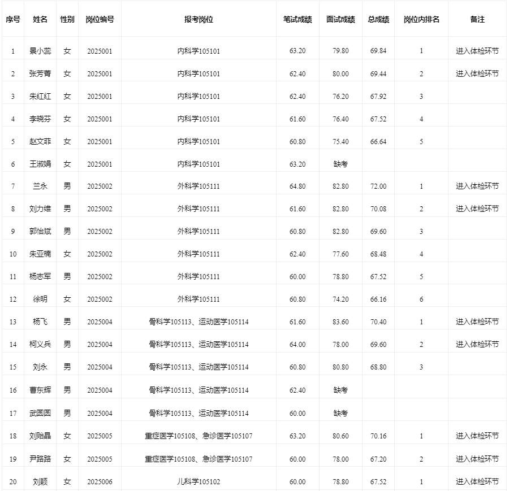Click 缺考 in 武圆圆's row
This screenshot has height=491, width=509.
[x=340, y=413]
